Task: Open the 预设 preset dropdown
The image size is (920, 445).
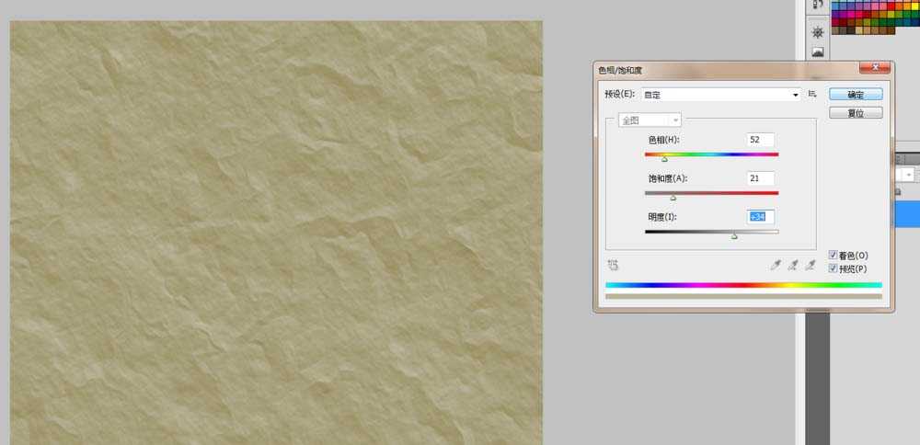Action: tap(714, 94)
